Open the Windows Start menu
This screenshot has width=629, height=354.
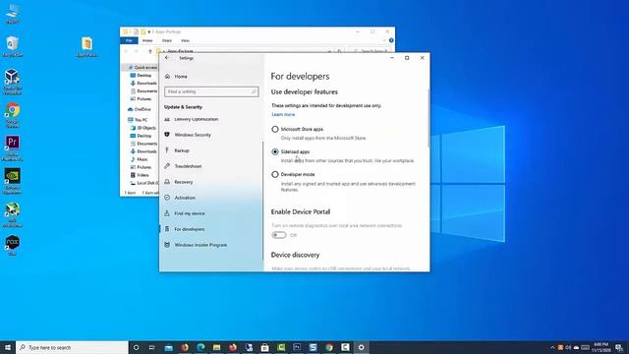pyautogui.click(x=8, y=347)
